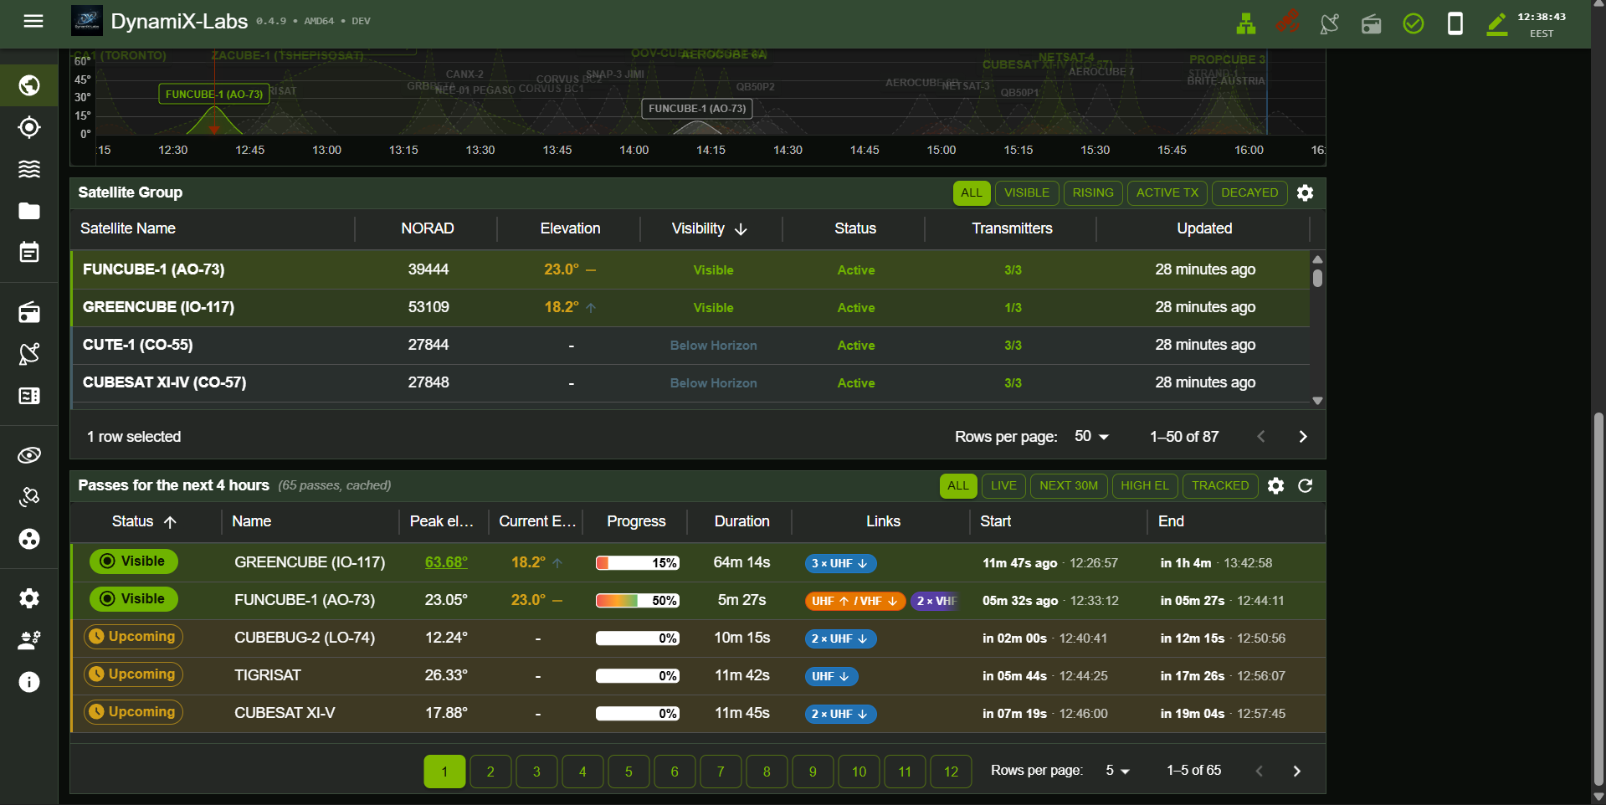Viewport: 1606px width, 805px height.
Task: Go to passes page 3
Action: point(536,772)
